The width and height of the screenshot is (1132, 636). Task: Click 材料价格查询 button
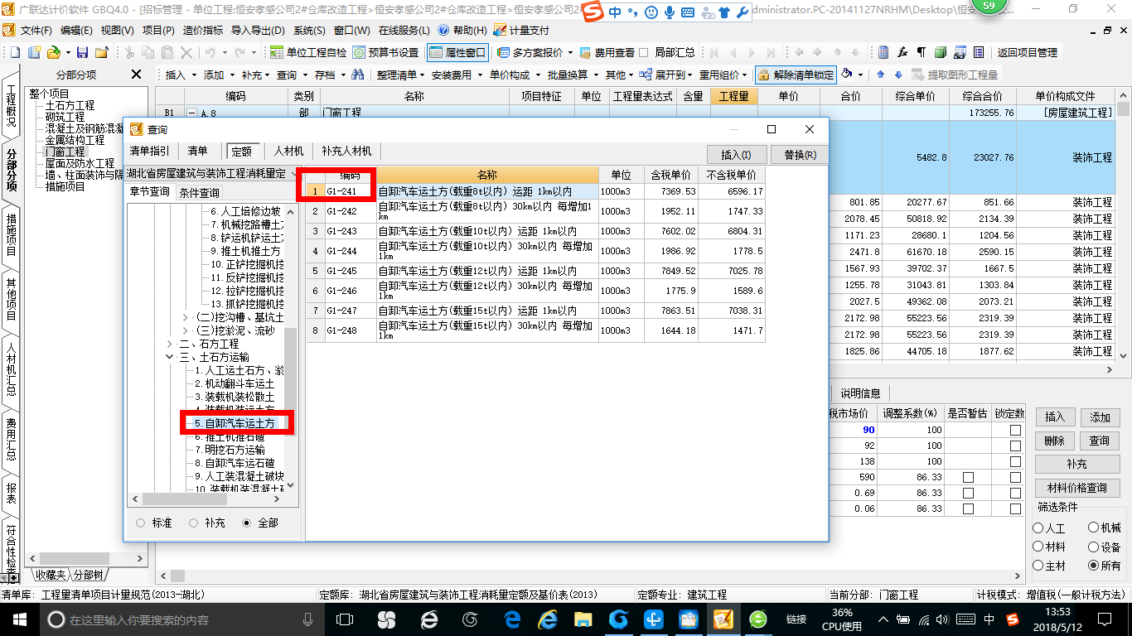pyautogui.click(x=1076, y=488)
